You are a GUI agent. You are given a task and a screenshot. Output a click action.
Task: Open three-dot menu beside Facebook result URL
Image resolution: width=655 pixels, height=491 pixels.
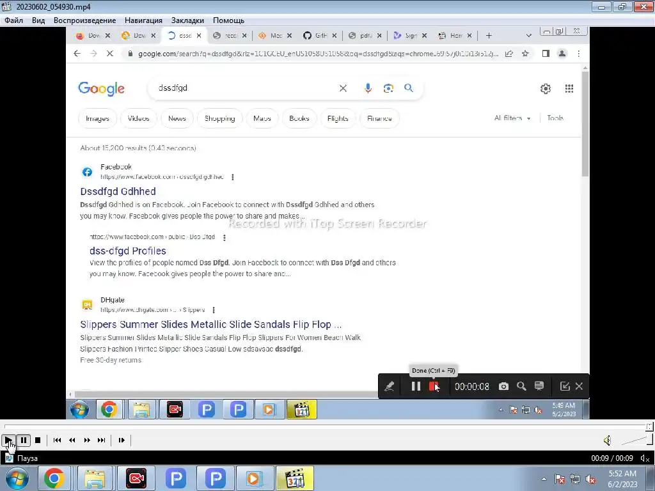(x=233, y=177)
